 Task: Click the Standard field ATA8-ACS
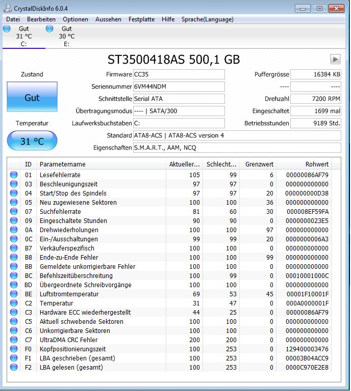coord(237,135)
